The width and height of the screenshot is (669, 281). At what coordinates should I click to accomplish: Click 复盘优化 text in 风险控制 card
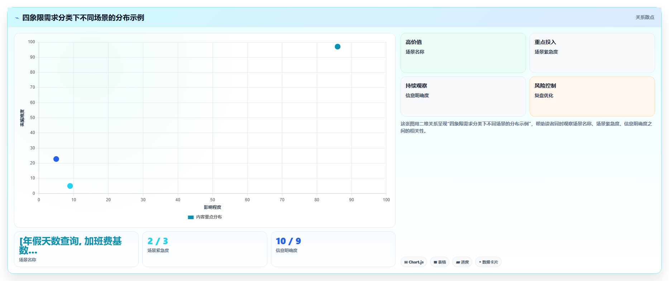point(544,95)
